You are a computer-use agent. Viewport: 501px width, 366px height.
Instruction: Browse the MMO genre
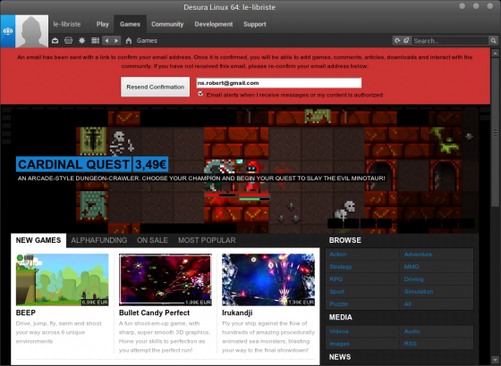[x=412, y=267]
